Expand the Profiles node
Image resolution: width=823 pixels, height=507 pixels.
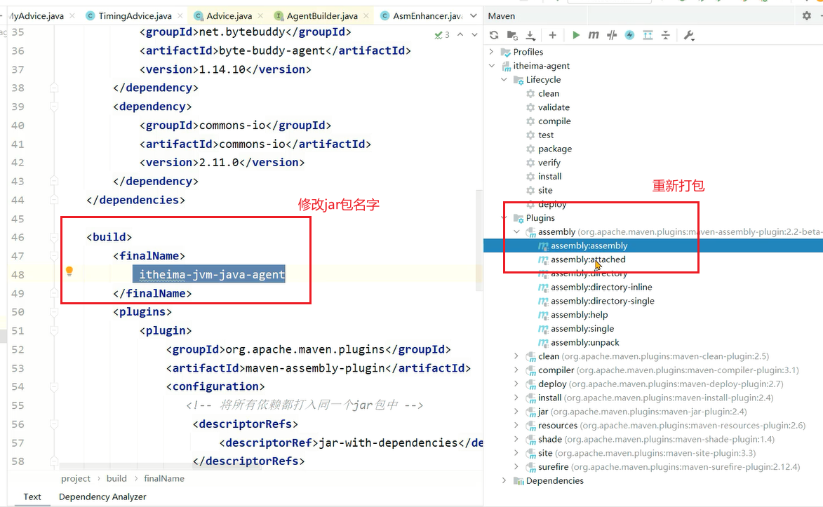point(494,52)
